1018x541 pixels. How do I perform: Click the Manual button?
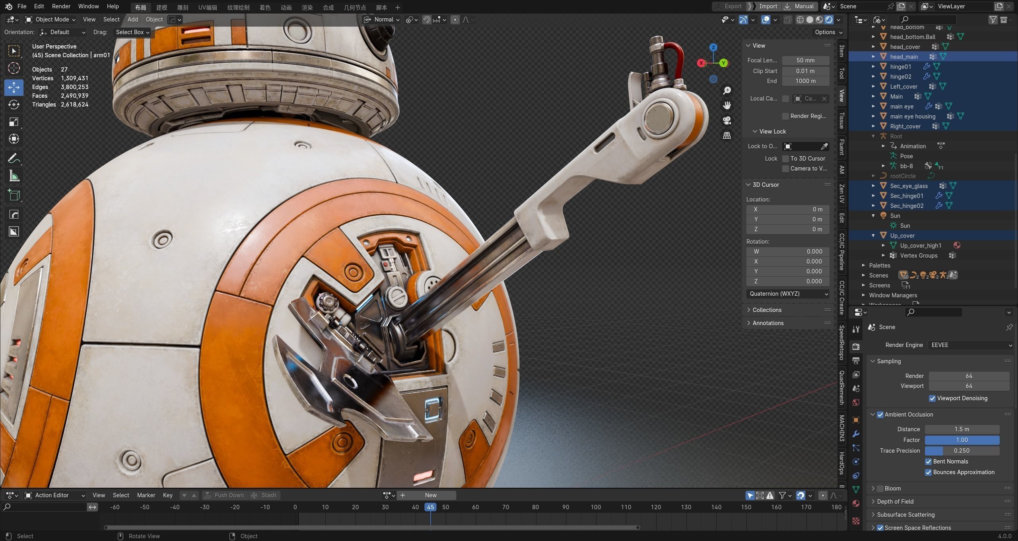(800, 6)
